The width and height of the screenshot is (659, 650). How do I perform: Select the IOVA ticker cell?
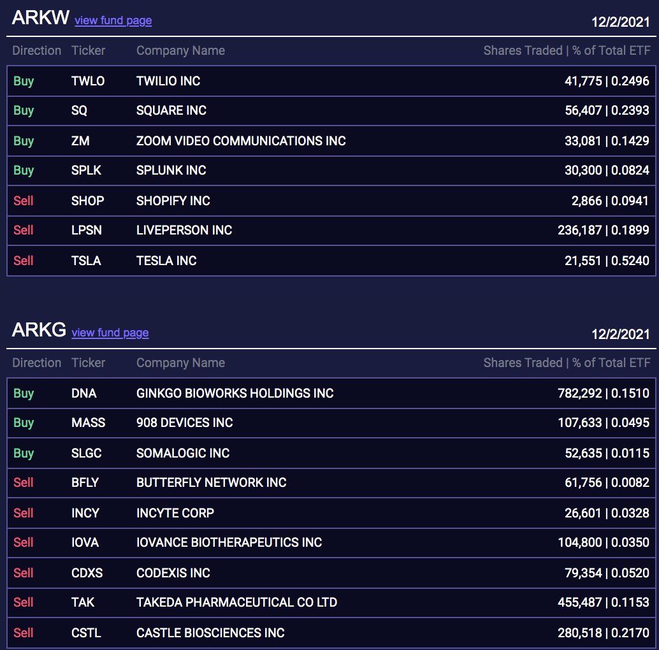(x=85, y=542)
